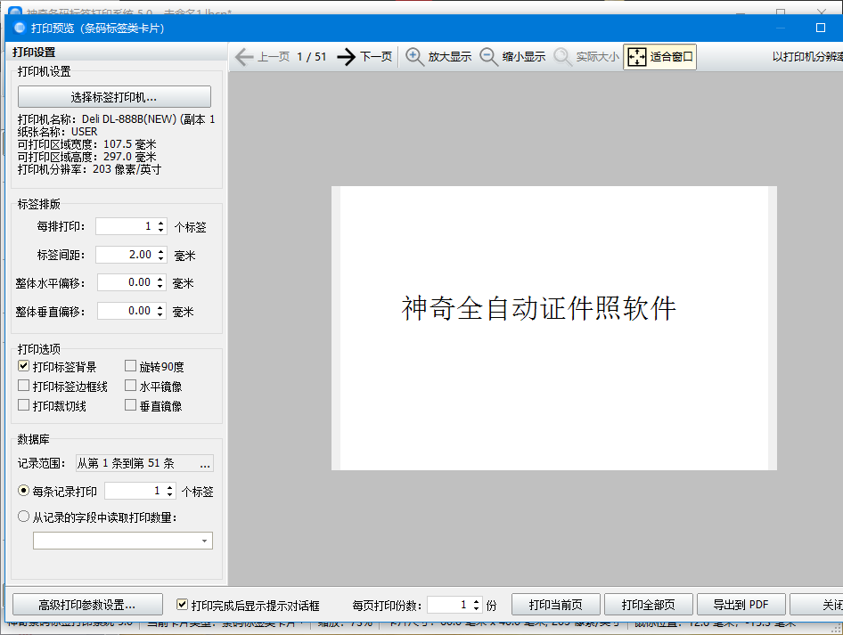Image resolution: width=843 pixels, height=635 pixels.
Task: Decrease copies per page value
Action: click(477, 608)
